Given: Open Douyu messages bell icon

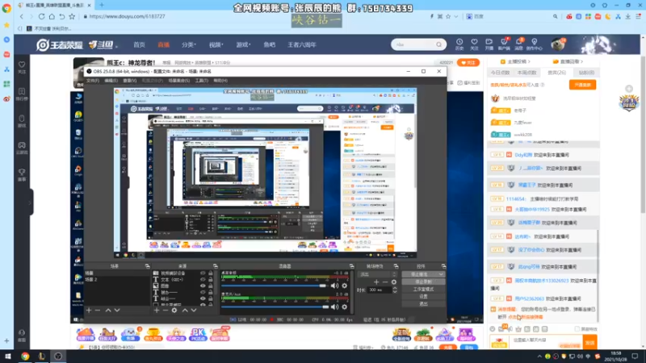Looking at the screenshot, I should click(518, 44).
